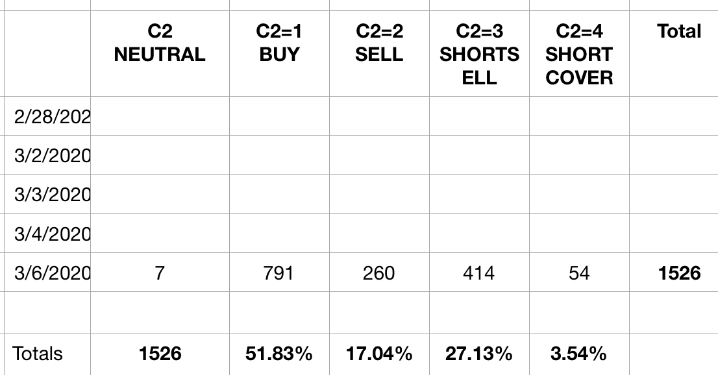Screen dimensions: 718x375
Task: Select the cell with value 260
Action: [379, 273]
